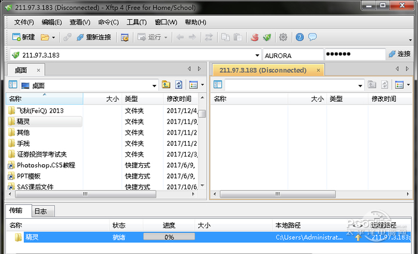Click the 新建 new session button
The image size is (418, 254).
(24, 37)
